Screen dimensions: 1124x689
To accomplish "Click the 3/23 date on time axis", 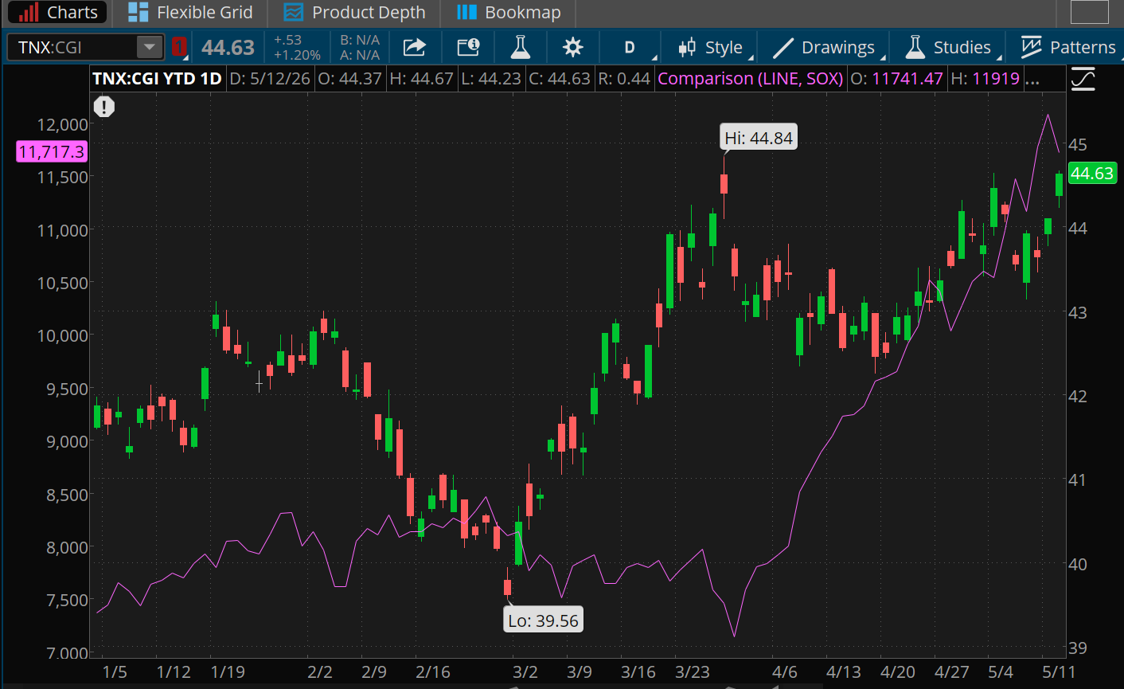I will point(693,671).
